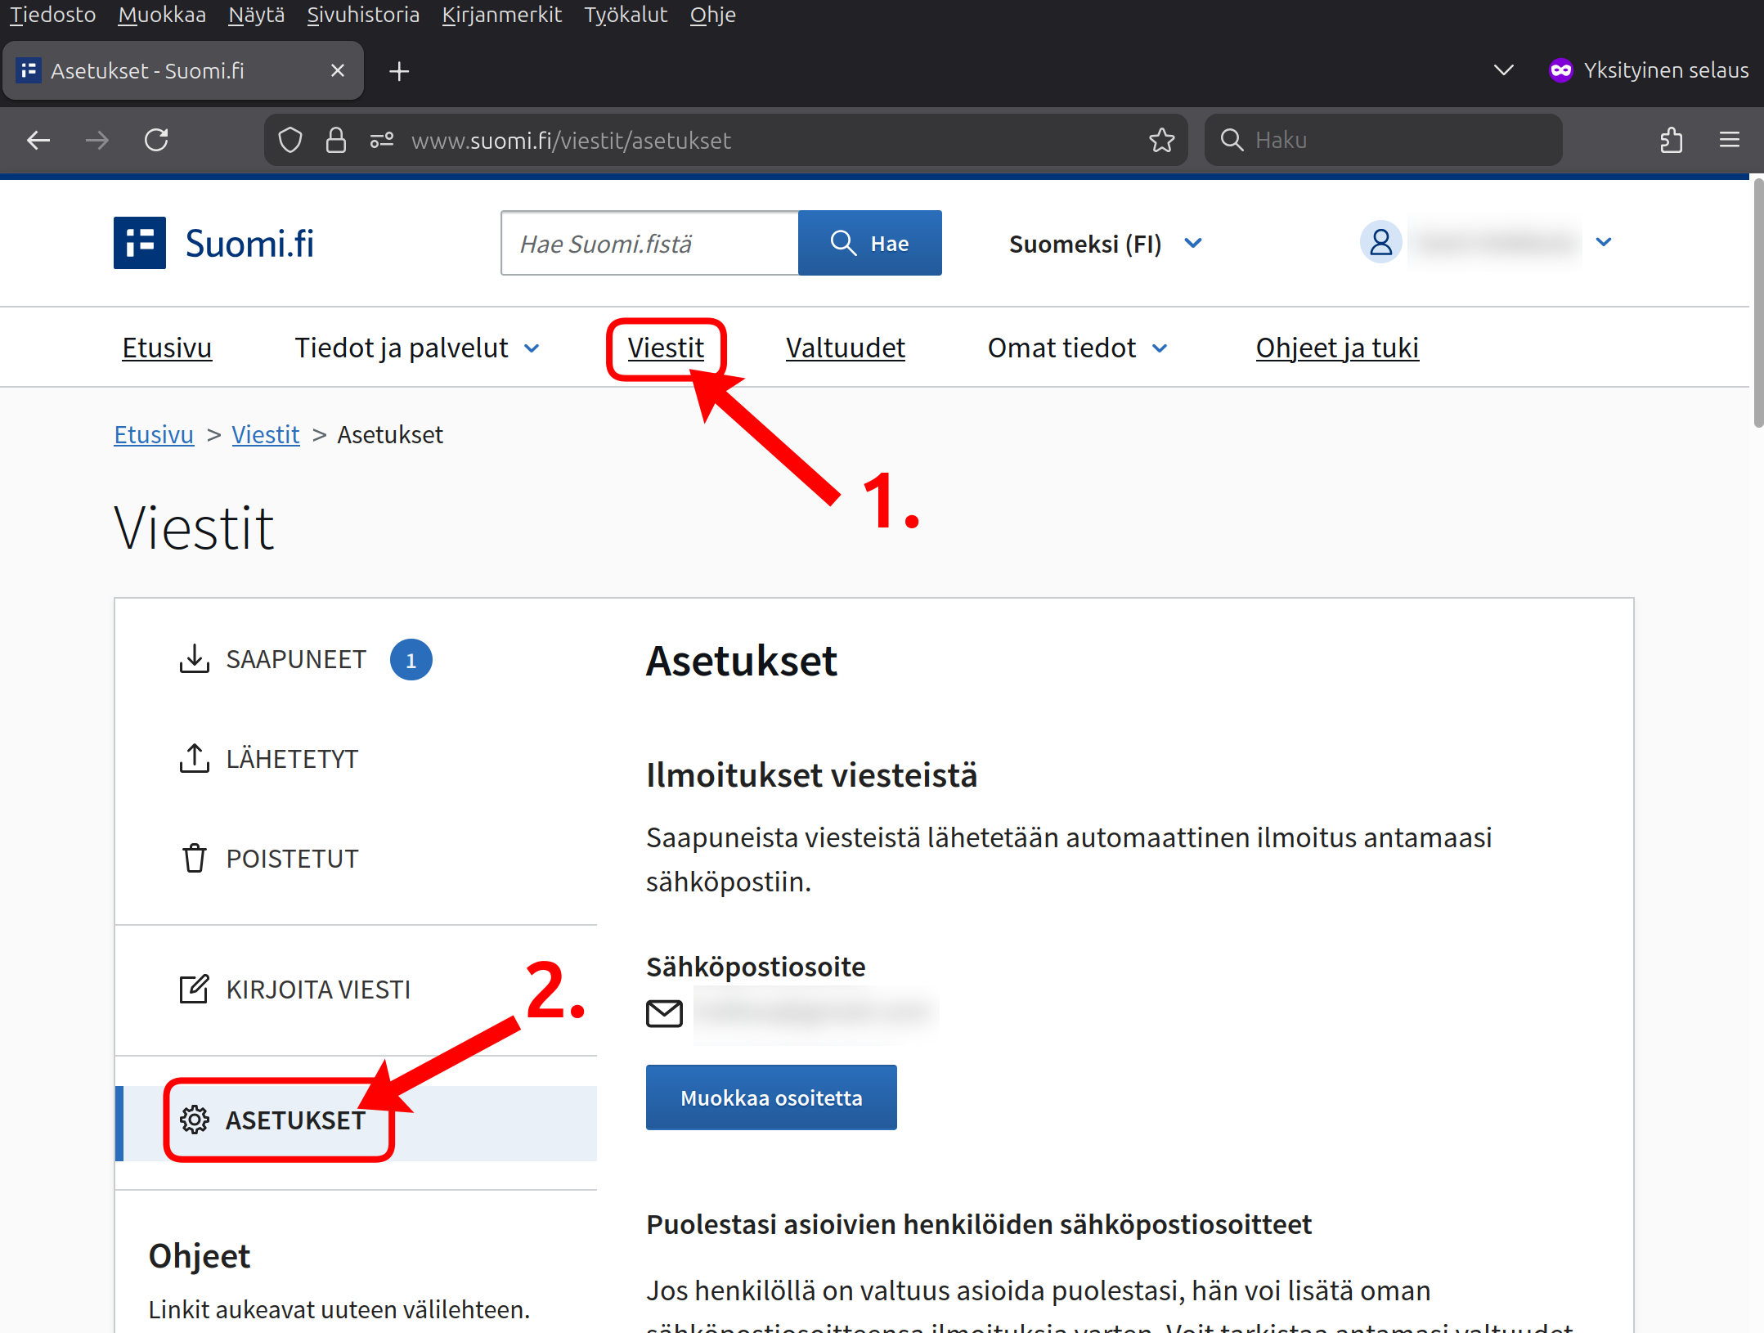Open the Kirjanmerkit menu
This screenshot has height=1333, width=1764.
[x=501, y=15]
